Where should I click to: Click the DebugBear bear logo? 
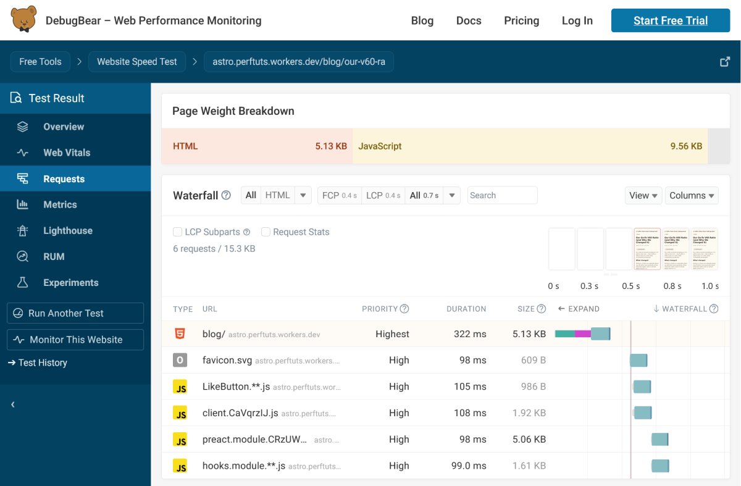23,20
